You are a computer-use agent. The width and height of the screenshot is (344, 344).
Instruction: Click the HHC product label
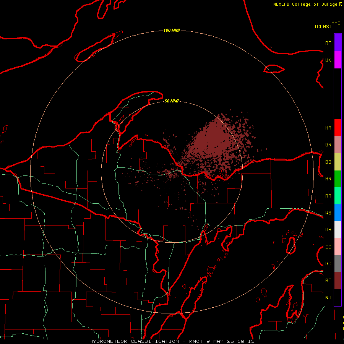pos(336,23)
